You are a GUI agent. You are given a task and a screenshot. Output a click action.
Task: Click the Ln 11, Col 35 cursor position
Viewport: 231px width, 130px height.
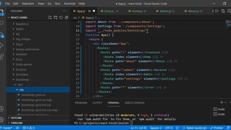[139, 128]
